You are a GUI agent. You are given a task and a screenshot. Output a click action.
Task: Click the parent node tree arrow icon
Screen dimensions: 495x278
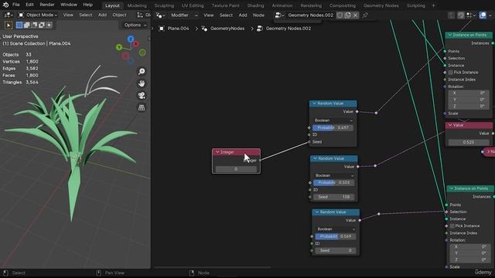(x=452, y=15)
